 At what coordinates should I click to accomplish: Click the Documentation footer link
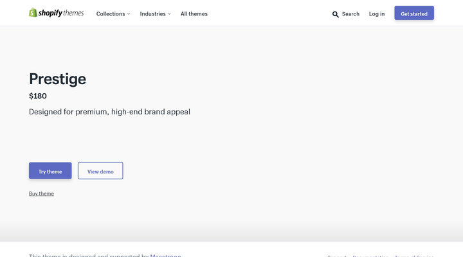(370, 256)
